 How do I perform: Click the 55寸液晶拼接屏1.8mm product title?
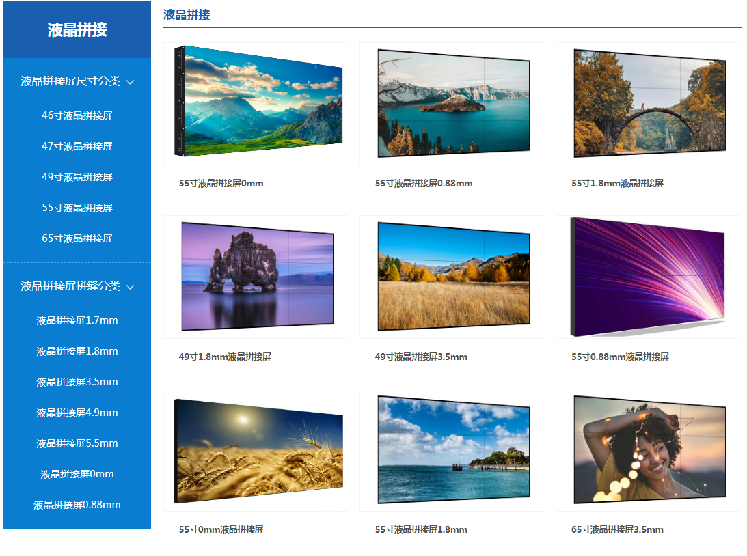pos(421,529)
